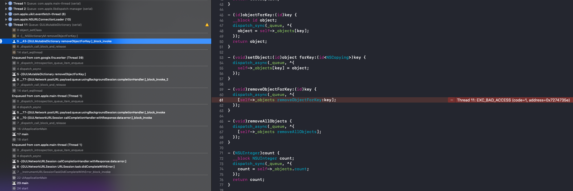Viewport: 573px width, 191px height.
Task: Click line number 55 in the gutter
Action: [x=221, y=68]
